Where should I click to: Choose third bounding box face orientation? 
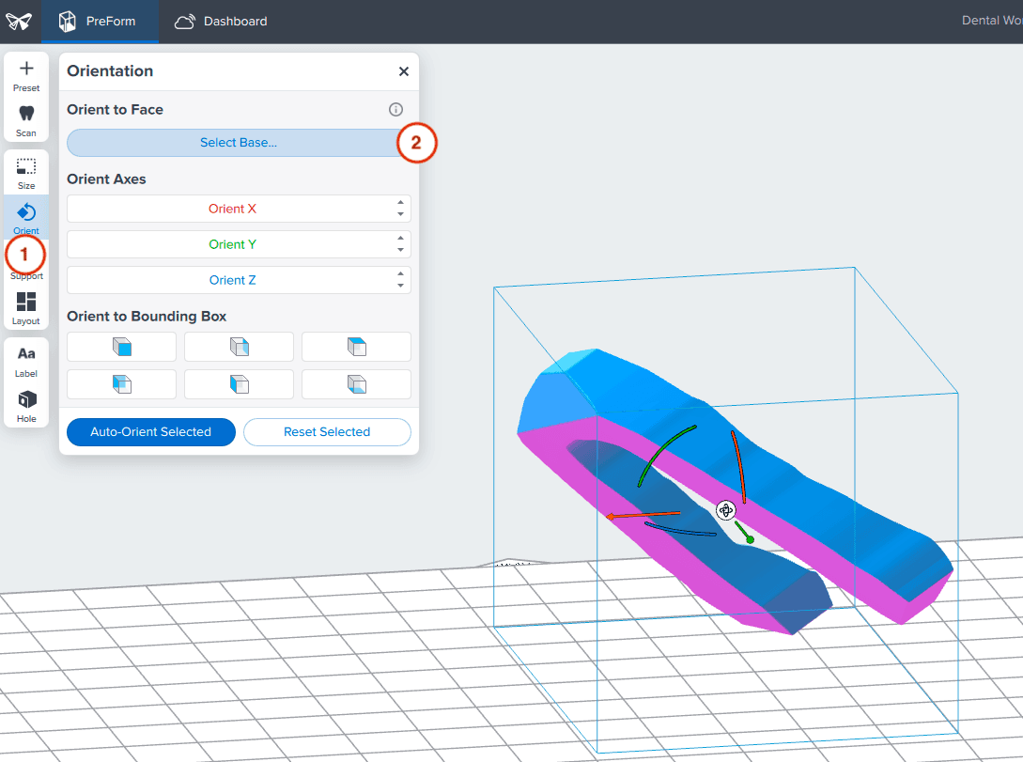coord(356,347)
